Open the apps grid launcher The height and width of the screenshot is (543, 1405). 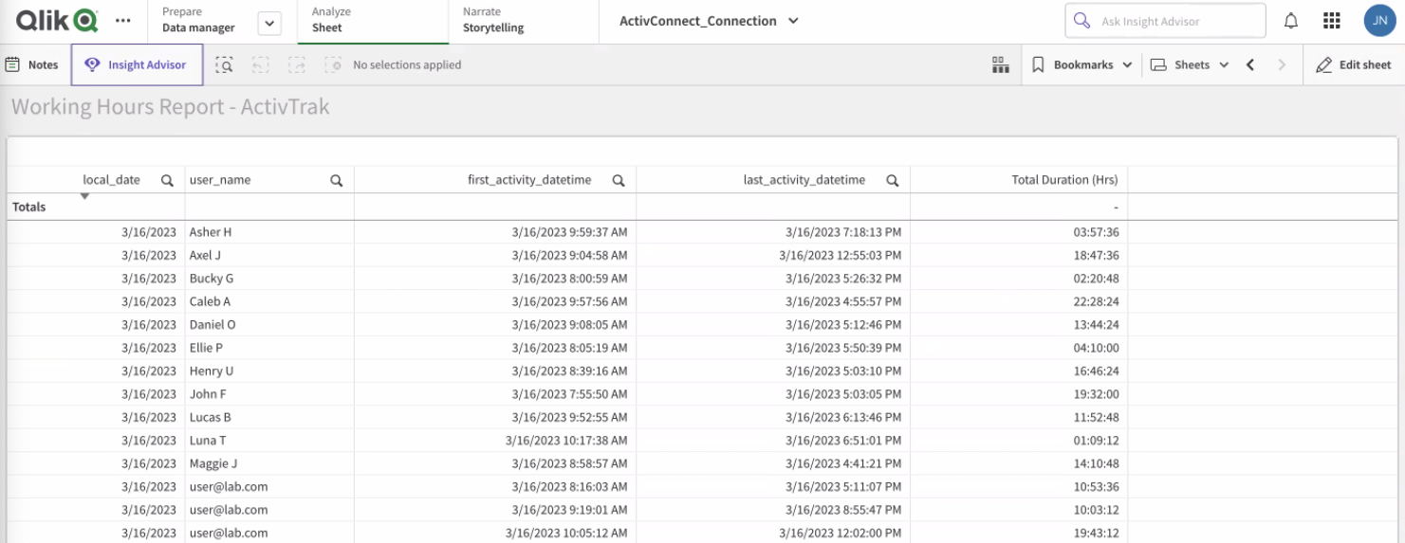click(x=1331, y=21)
